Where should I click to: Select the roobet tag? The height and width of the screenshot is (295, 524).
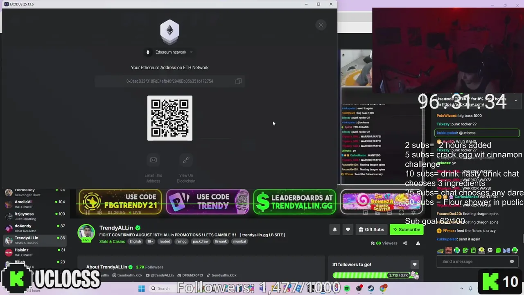pyautogui.click(x=165, y=241)
